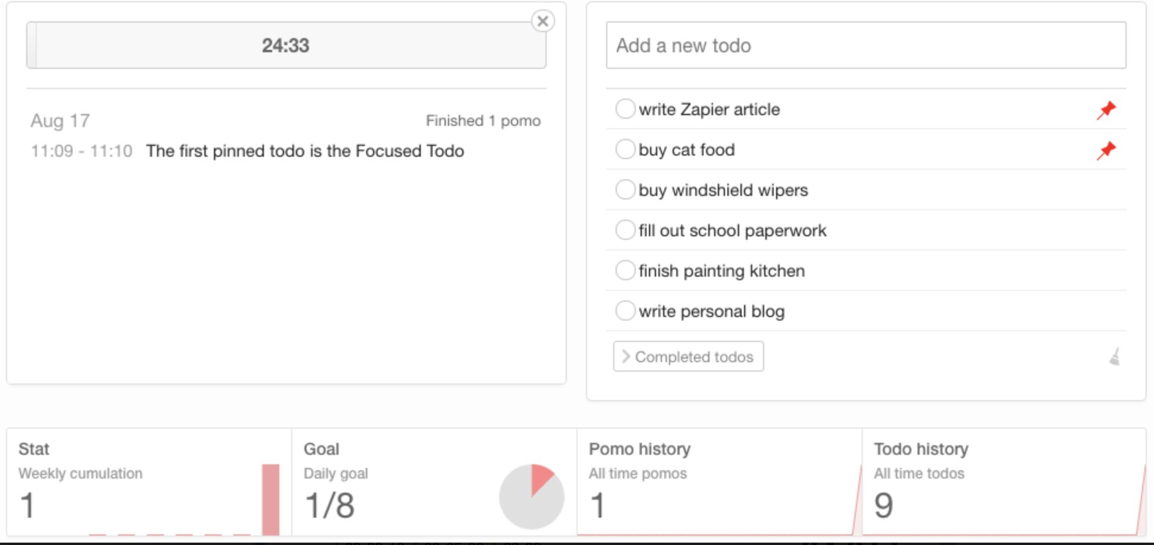Click the broom icon to clear completed todos
Image resolution: width=1154 pixels, height=545 pixels.
coord(1114,357)
